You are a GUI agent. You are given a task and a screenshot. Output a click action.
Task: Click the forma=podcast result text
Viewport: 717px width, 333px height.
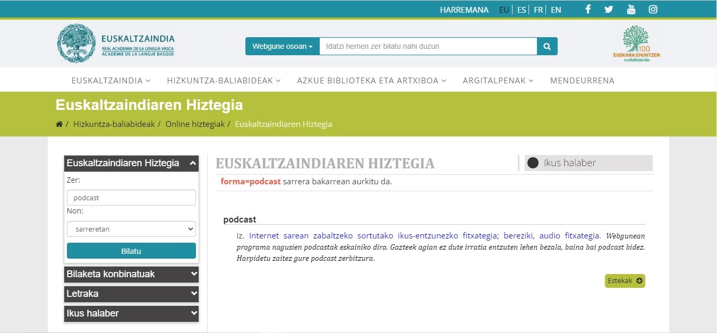(251, 182)
